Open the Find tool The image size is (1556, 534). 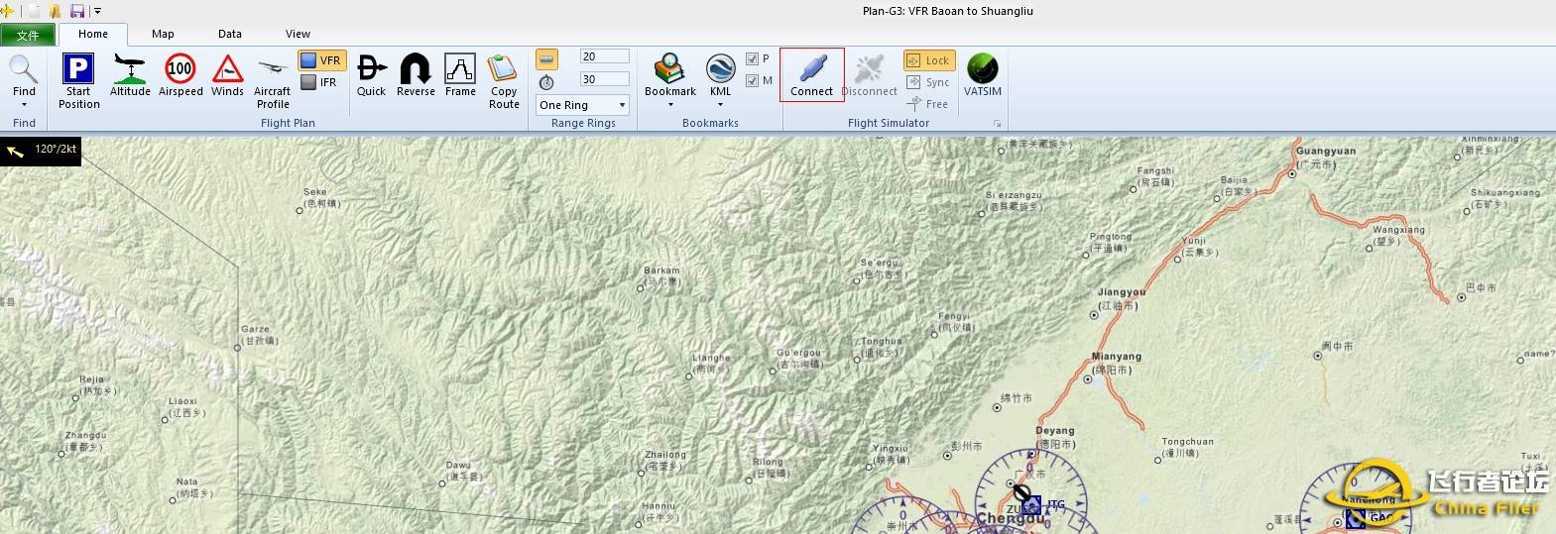pyautogui.click(x=24, y=80)
